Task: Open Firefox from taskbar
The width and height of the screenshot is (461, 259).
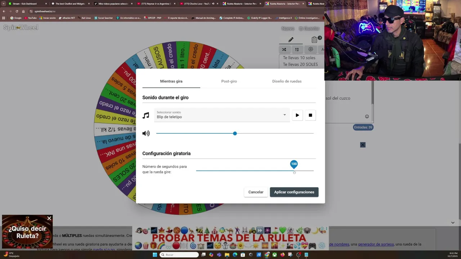Action: click(282, 255)
